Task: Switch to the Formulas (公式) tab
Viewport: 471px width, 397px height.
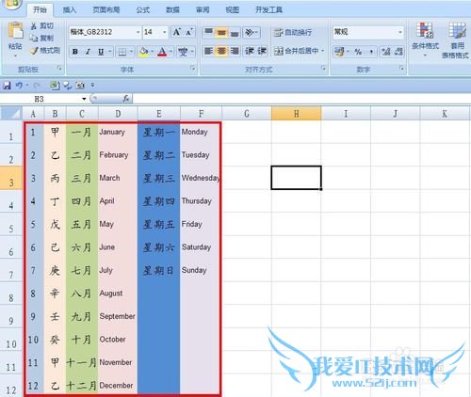Action: (143, 10)
